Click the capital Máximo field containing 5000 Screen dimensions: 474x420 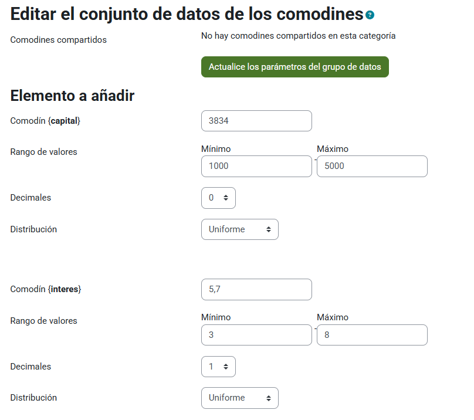pos(372,166)
